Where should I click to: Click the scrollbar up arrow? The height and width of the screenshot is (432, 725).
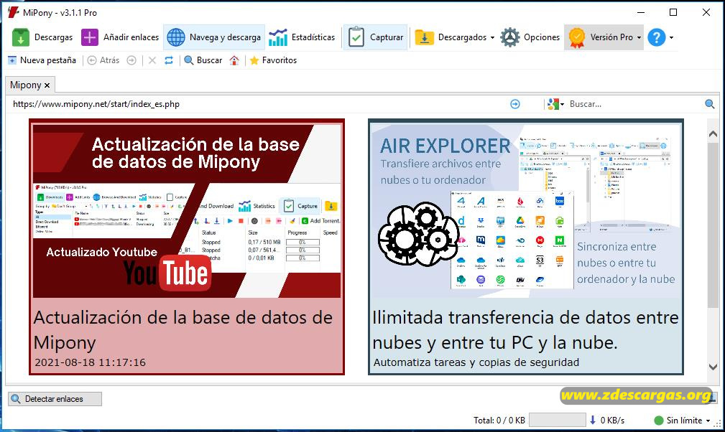pyautogui.click(x=713, y=134)
